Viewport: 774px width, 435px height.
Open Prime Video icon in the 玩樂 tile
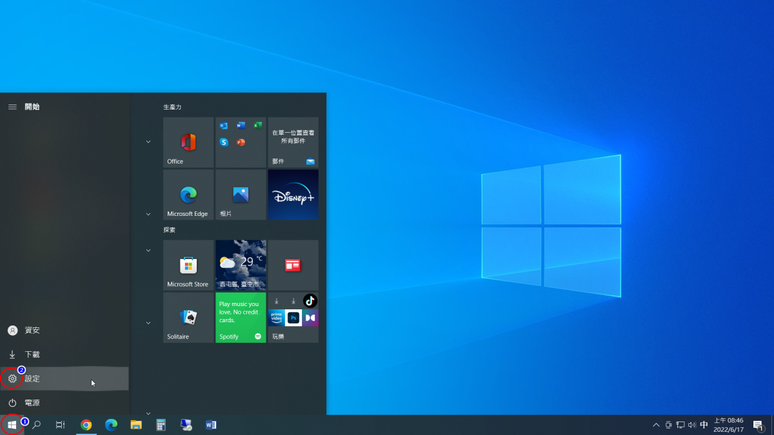click(x=277, y=317)
